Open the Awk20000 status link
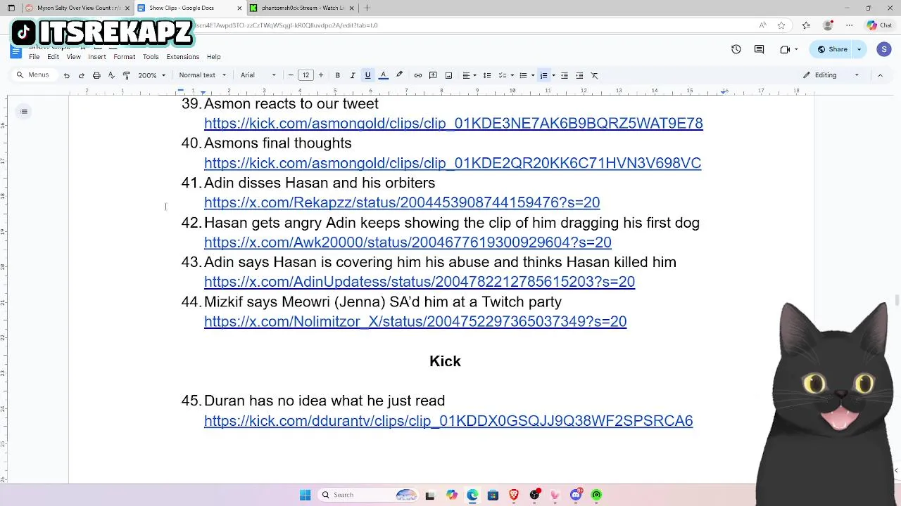 point(408,242)
